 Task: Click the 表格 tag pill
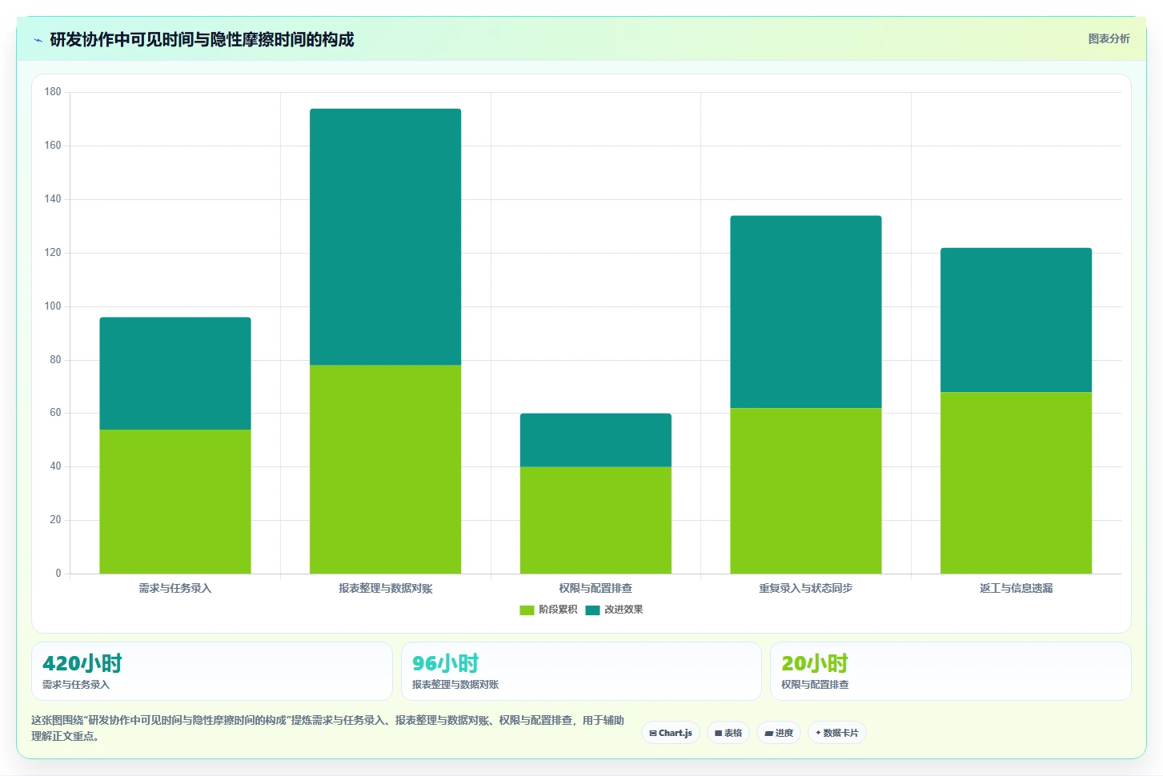pyautogui.click(x=728, y=733)
